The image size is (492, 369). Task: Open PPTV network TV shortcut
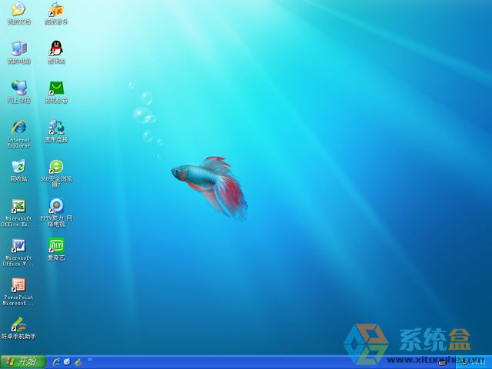tap(56, 206)
